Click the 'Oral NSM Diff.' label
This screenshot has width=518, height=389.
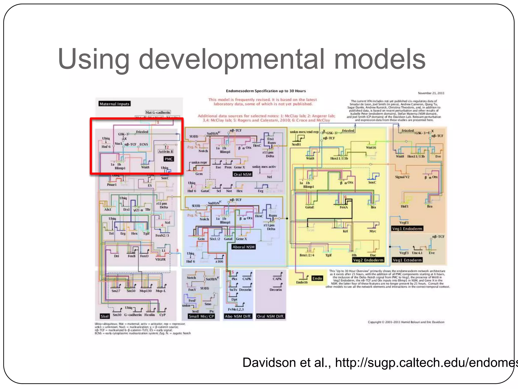[270, 316]
